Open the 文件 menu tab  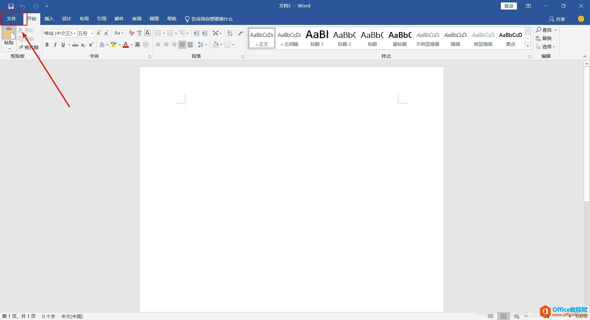(11, 19)
